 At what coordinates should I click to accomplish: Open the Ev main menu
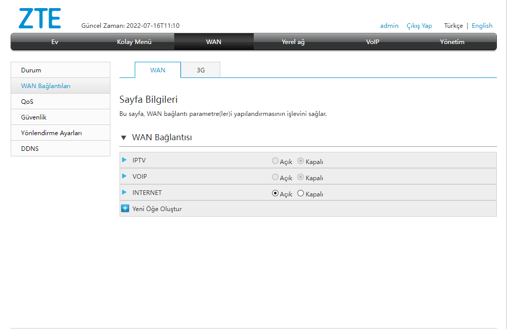(55, 42)
